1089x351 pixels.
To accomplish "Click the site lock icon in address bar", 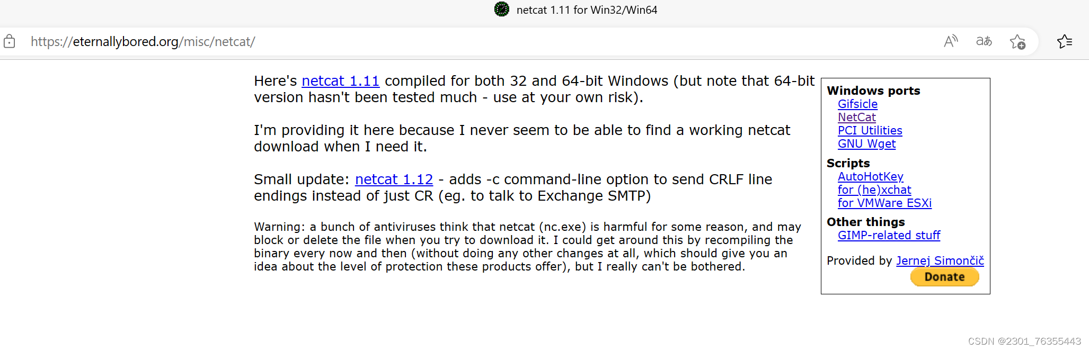I will (x=9, y=41).
